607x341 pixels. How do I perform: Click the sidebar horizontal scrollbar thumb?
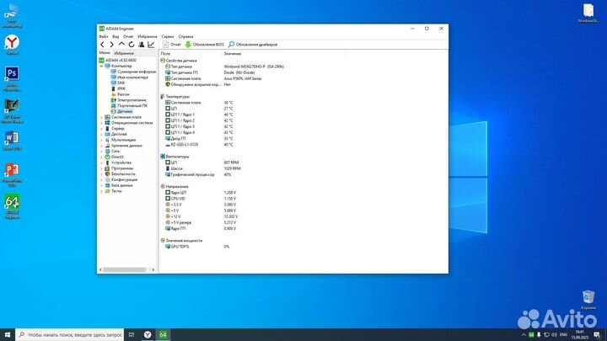point(124,270)
